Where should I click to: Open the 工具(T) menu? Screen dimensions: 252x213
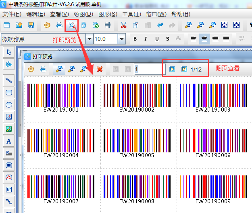pos(131,14)
